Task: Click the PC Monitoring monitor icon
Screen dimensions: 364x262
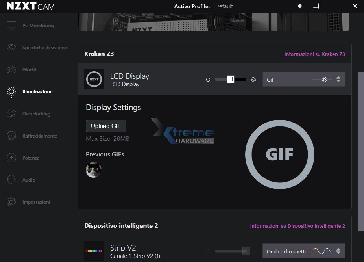Action: [11, 26]
